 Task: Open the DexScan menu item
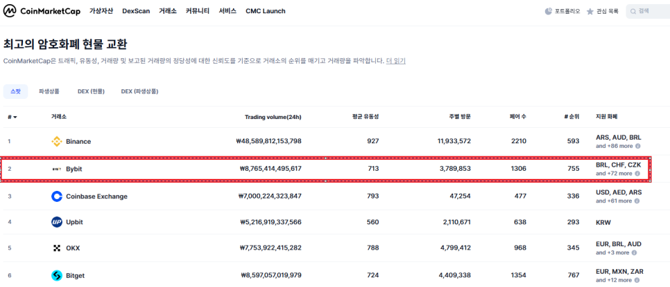pos(136,11)
